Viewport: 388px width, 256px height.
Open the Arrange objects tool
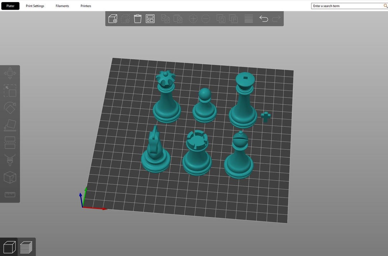[x=150, y=18]
